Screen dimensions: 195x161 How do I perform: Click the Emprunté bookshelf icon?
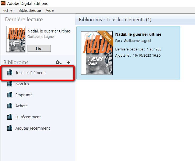10,95
